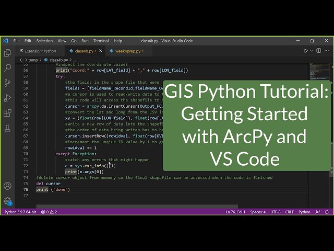The height and width of the screenshot is (251, 334).
Task: Open the Run and Debug view
Action: point(7,98)
